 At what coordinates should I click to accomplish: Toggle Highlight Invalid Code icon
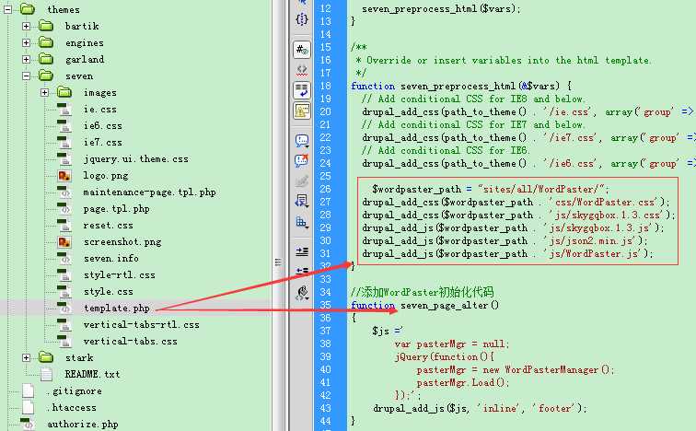[302, 69]
